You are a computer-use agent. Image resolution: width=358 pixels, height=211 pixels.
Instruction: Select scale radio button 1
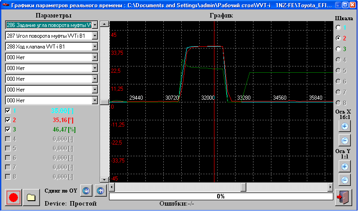pos(339,27)
